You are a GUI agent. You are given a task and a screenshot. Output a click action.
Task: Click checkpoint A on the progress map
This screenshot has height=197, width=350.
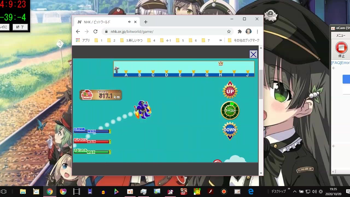(126, 73)
